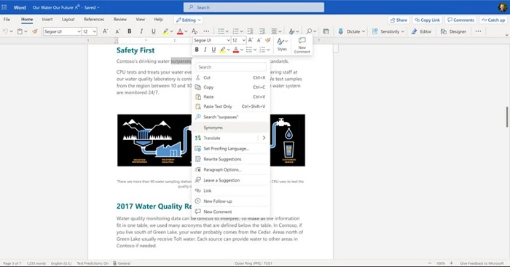Toggle Underline in the mini toolbar
This screenshot has width=510, height=267.
click(213, 50)
